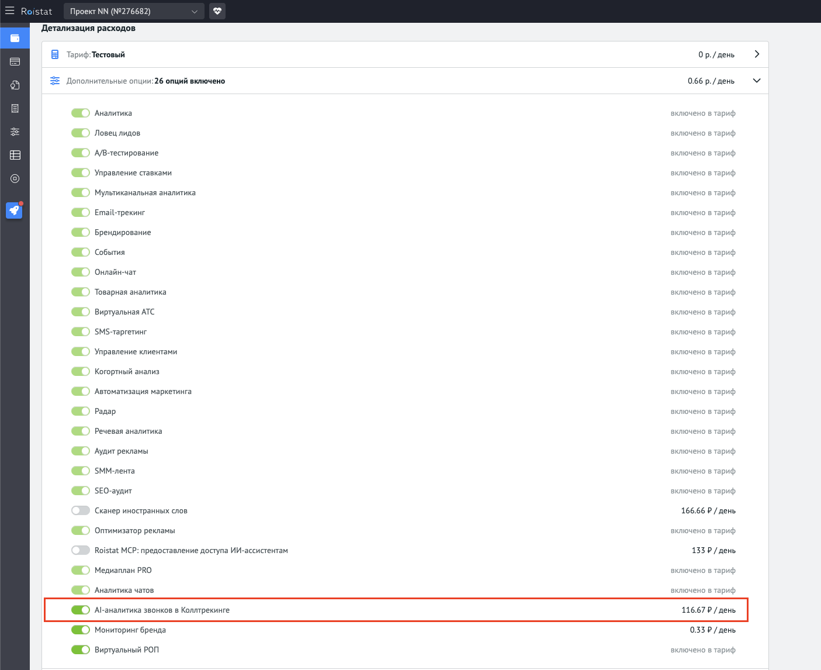Toggle Речевая аналитика switch
This screenshot has width=821, height=670.
pyautogui.click(x=81, y=431)
